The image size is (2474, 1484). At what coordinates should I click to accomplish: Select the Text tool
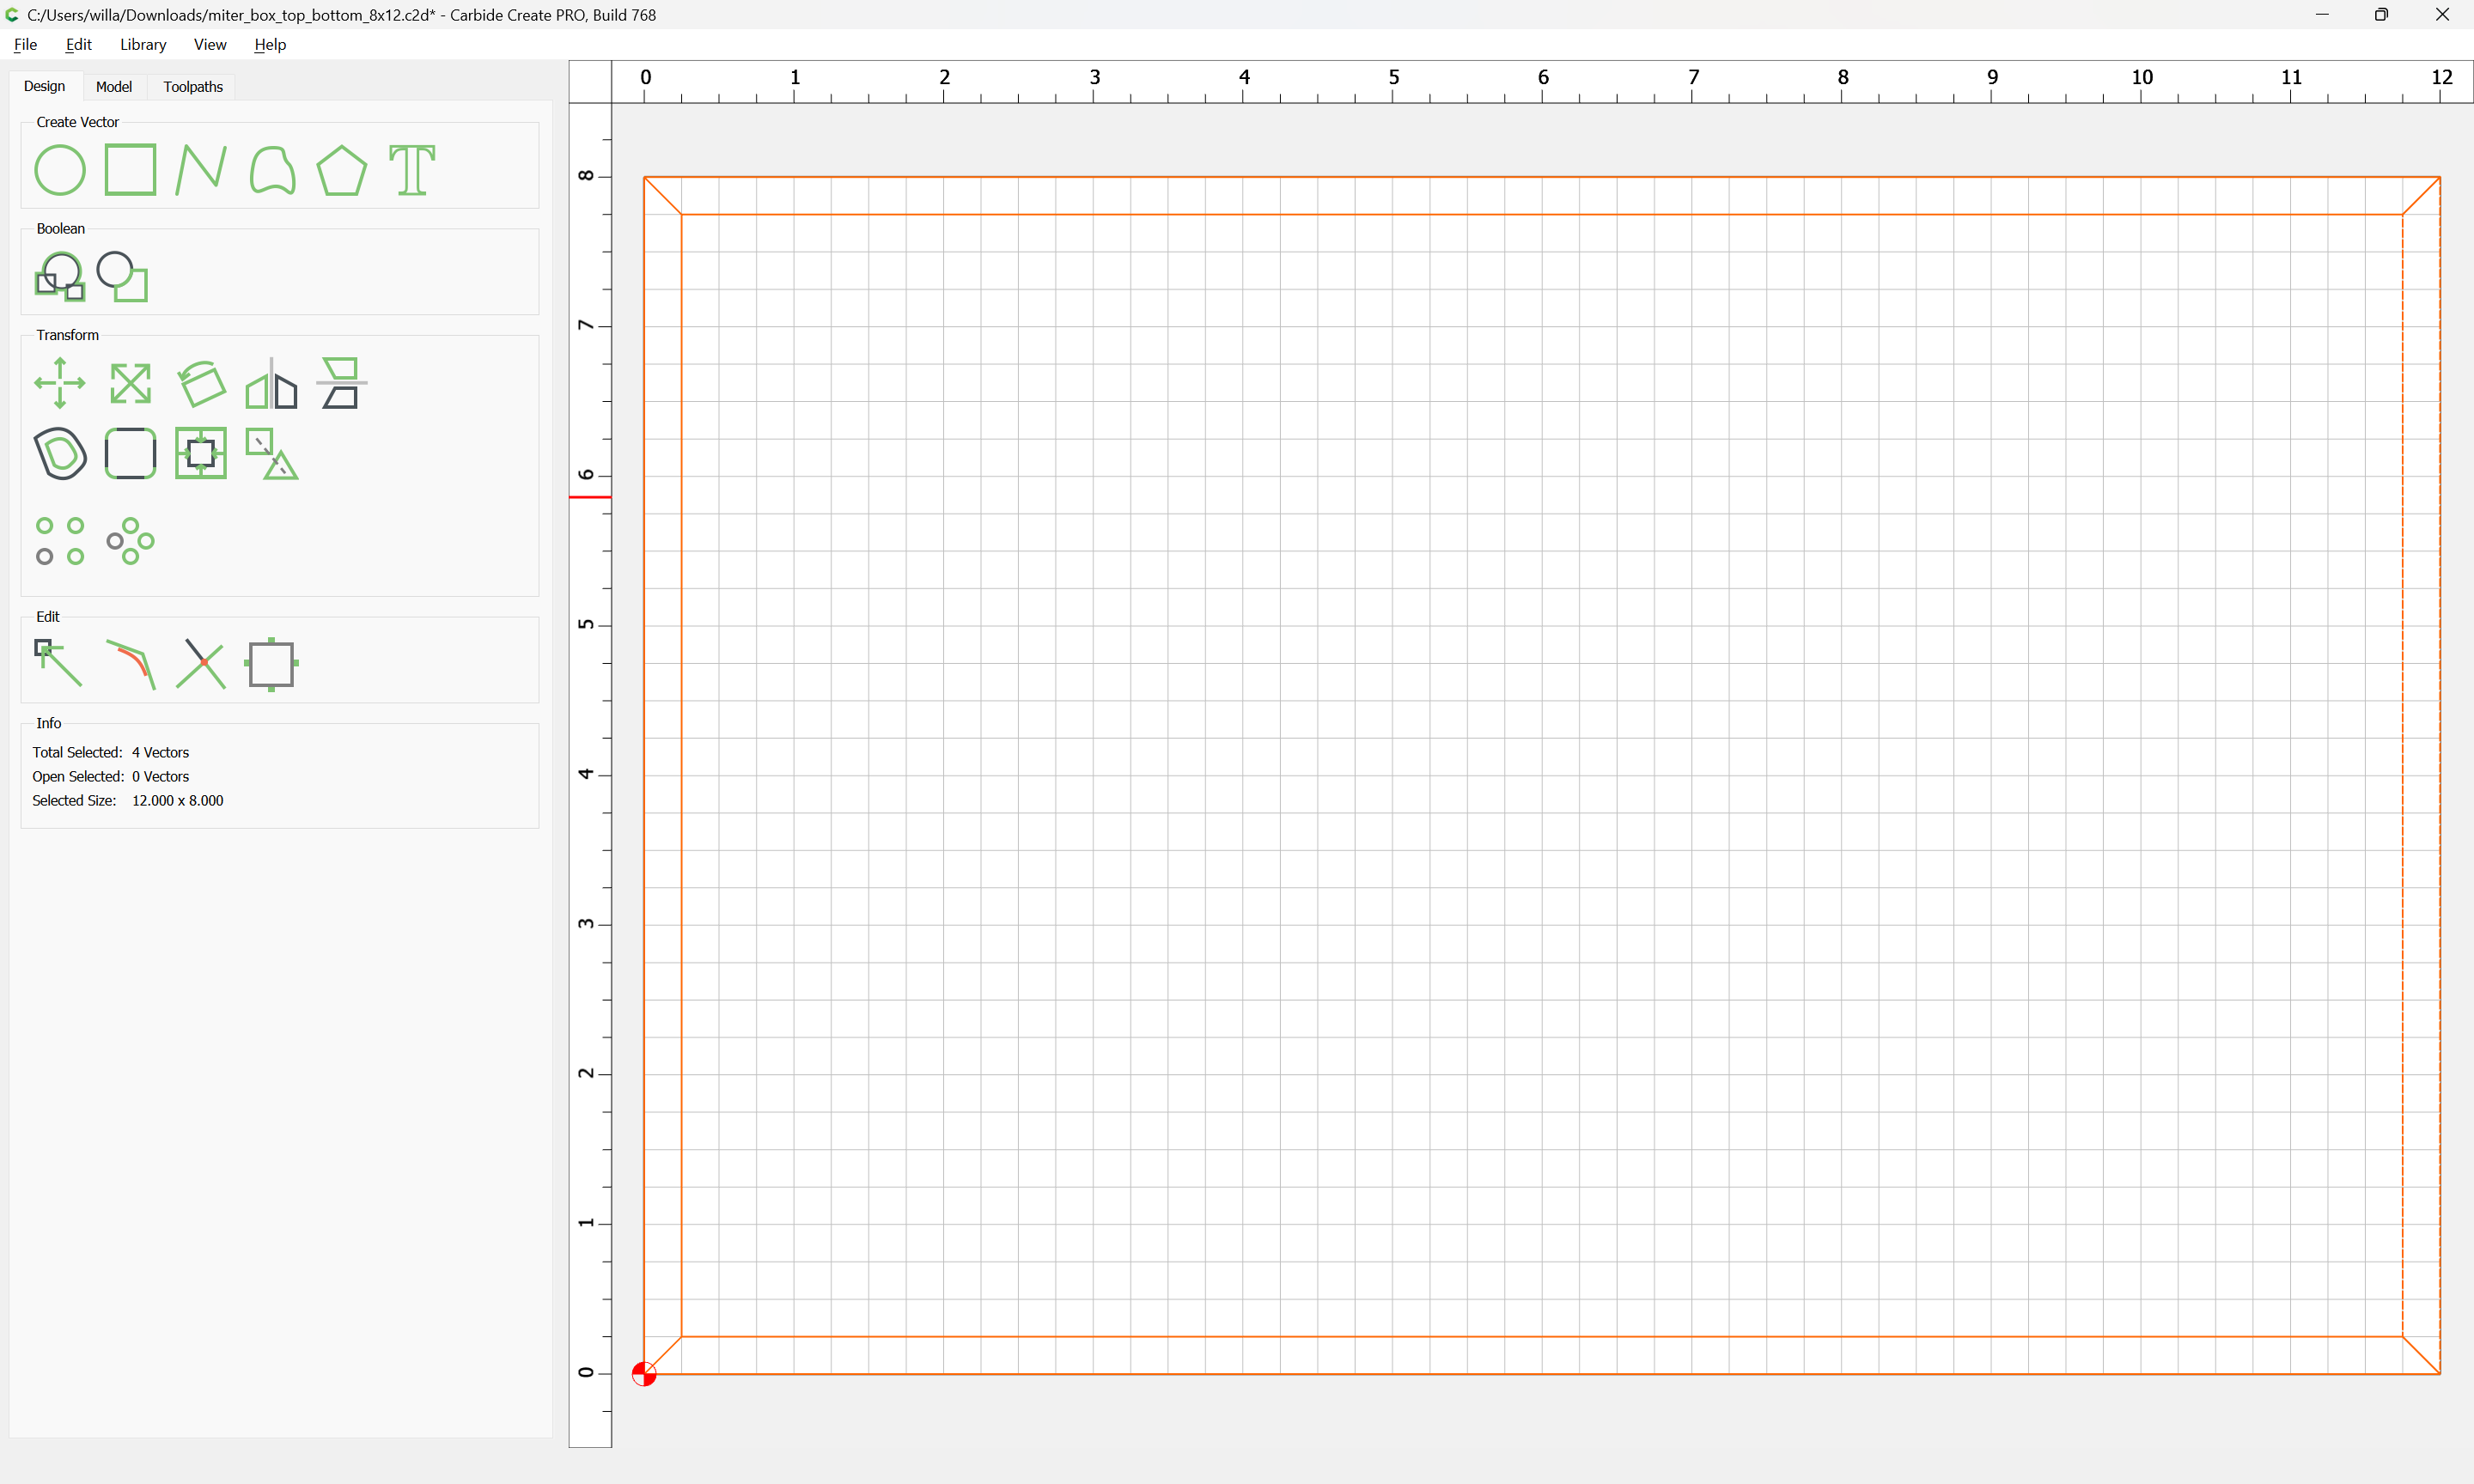pos(412,170)
